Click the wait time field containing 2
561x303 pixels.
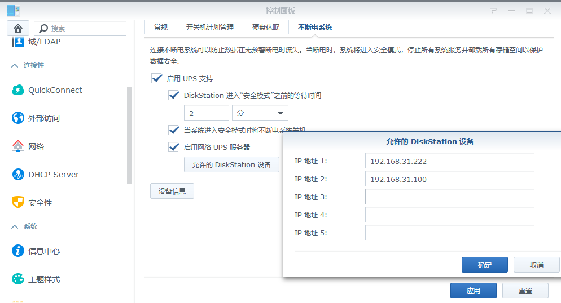click(x=207, y=113)
